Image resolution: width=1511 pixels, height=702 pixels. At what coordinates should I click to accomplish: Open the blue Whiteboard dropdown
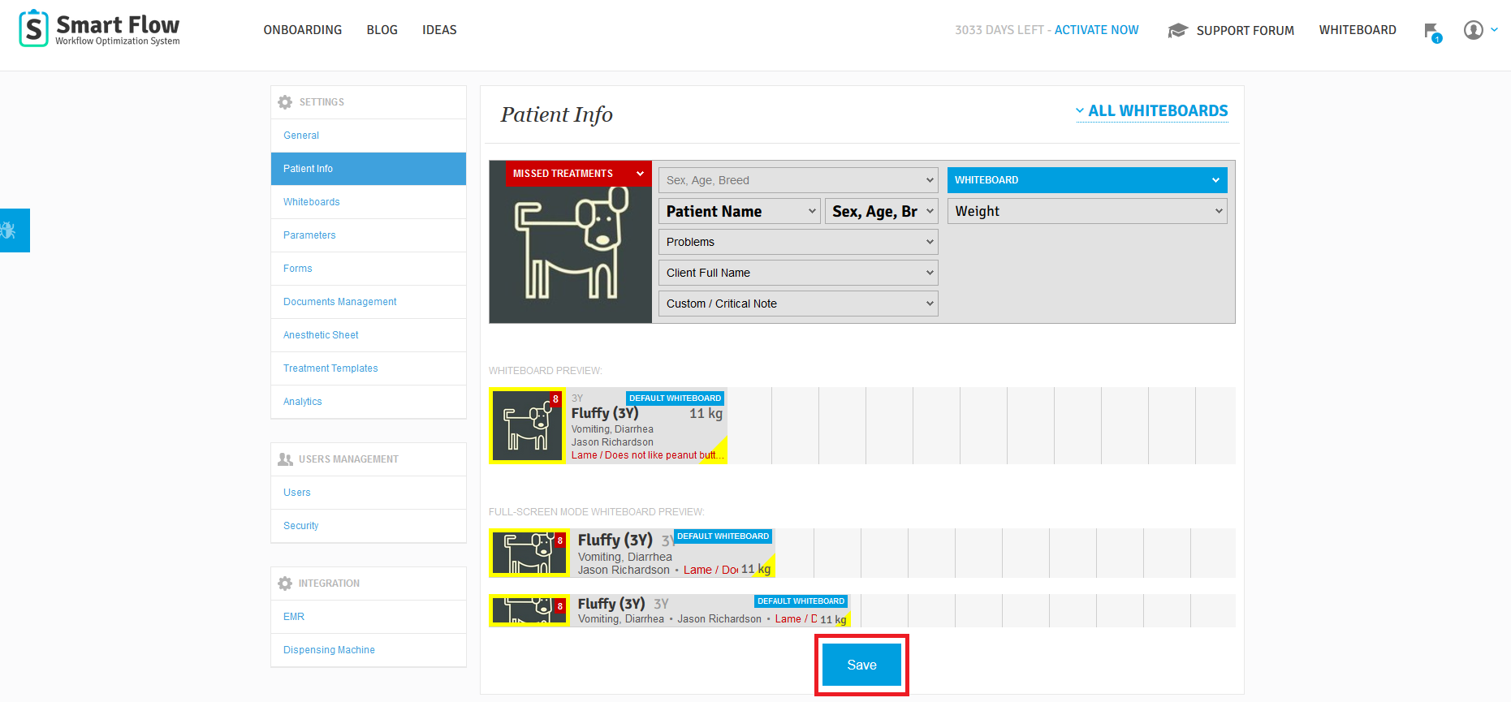[1087, 180]
